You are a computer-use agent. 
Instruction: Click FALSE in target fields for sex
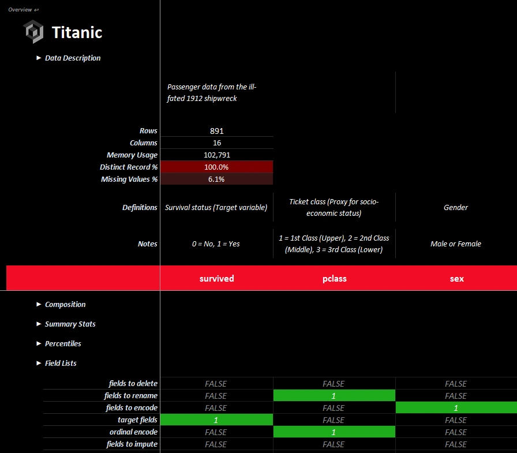(x=456, y=420)
